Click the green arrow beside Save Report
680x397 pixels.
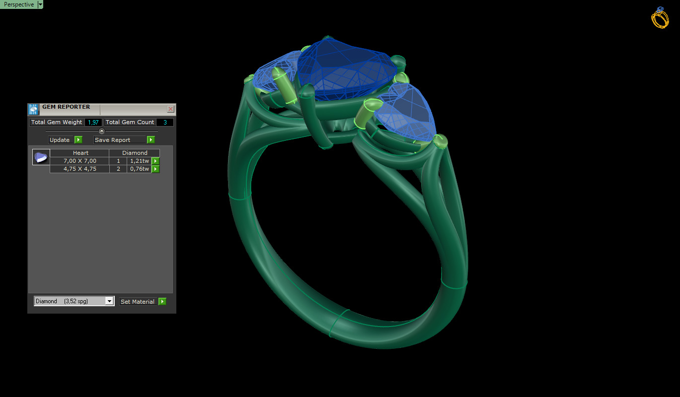pos(151,140)
